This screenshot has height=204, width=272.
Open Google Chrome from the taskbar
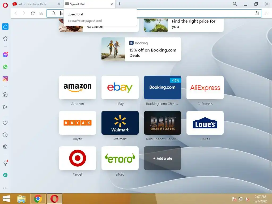[38, 199]
